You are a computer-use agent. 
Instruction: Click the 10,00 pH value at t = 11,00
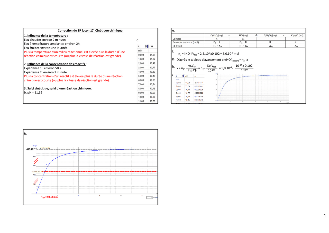[152, 101]
